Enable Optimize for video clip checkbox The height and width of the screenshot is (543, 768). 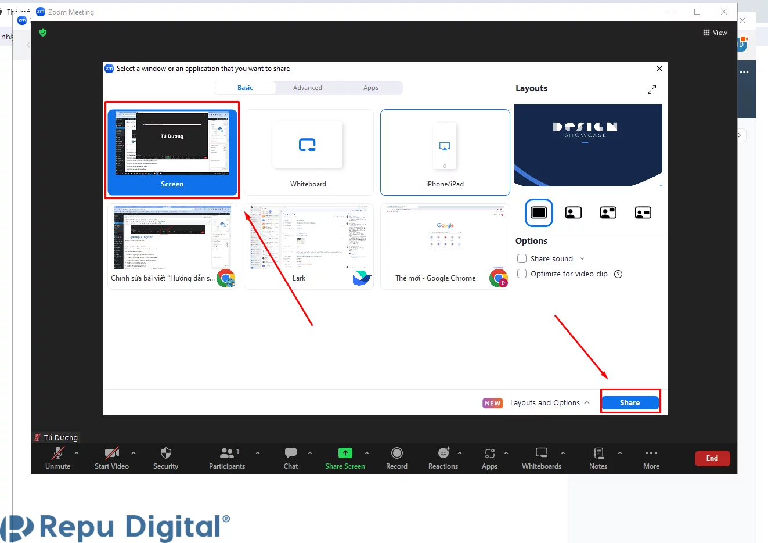[x=522, y=274]
